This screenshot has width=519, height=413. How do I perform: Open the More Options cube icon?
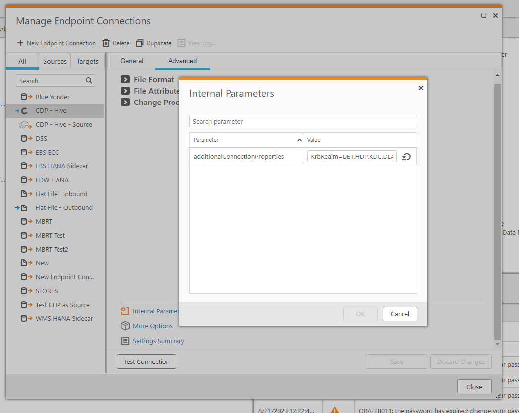pos(125,326)
